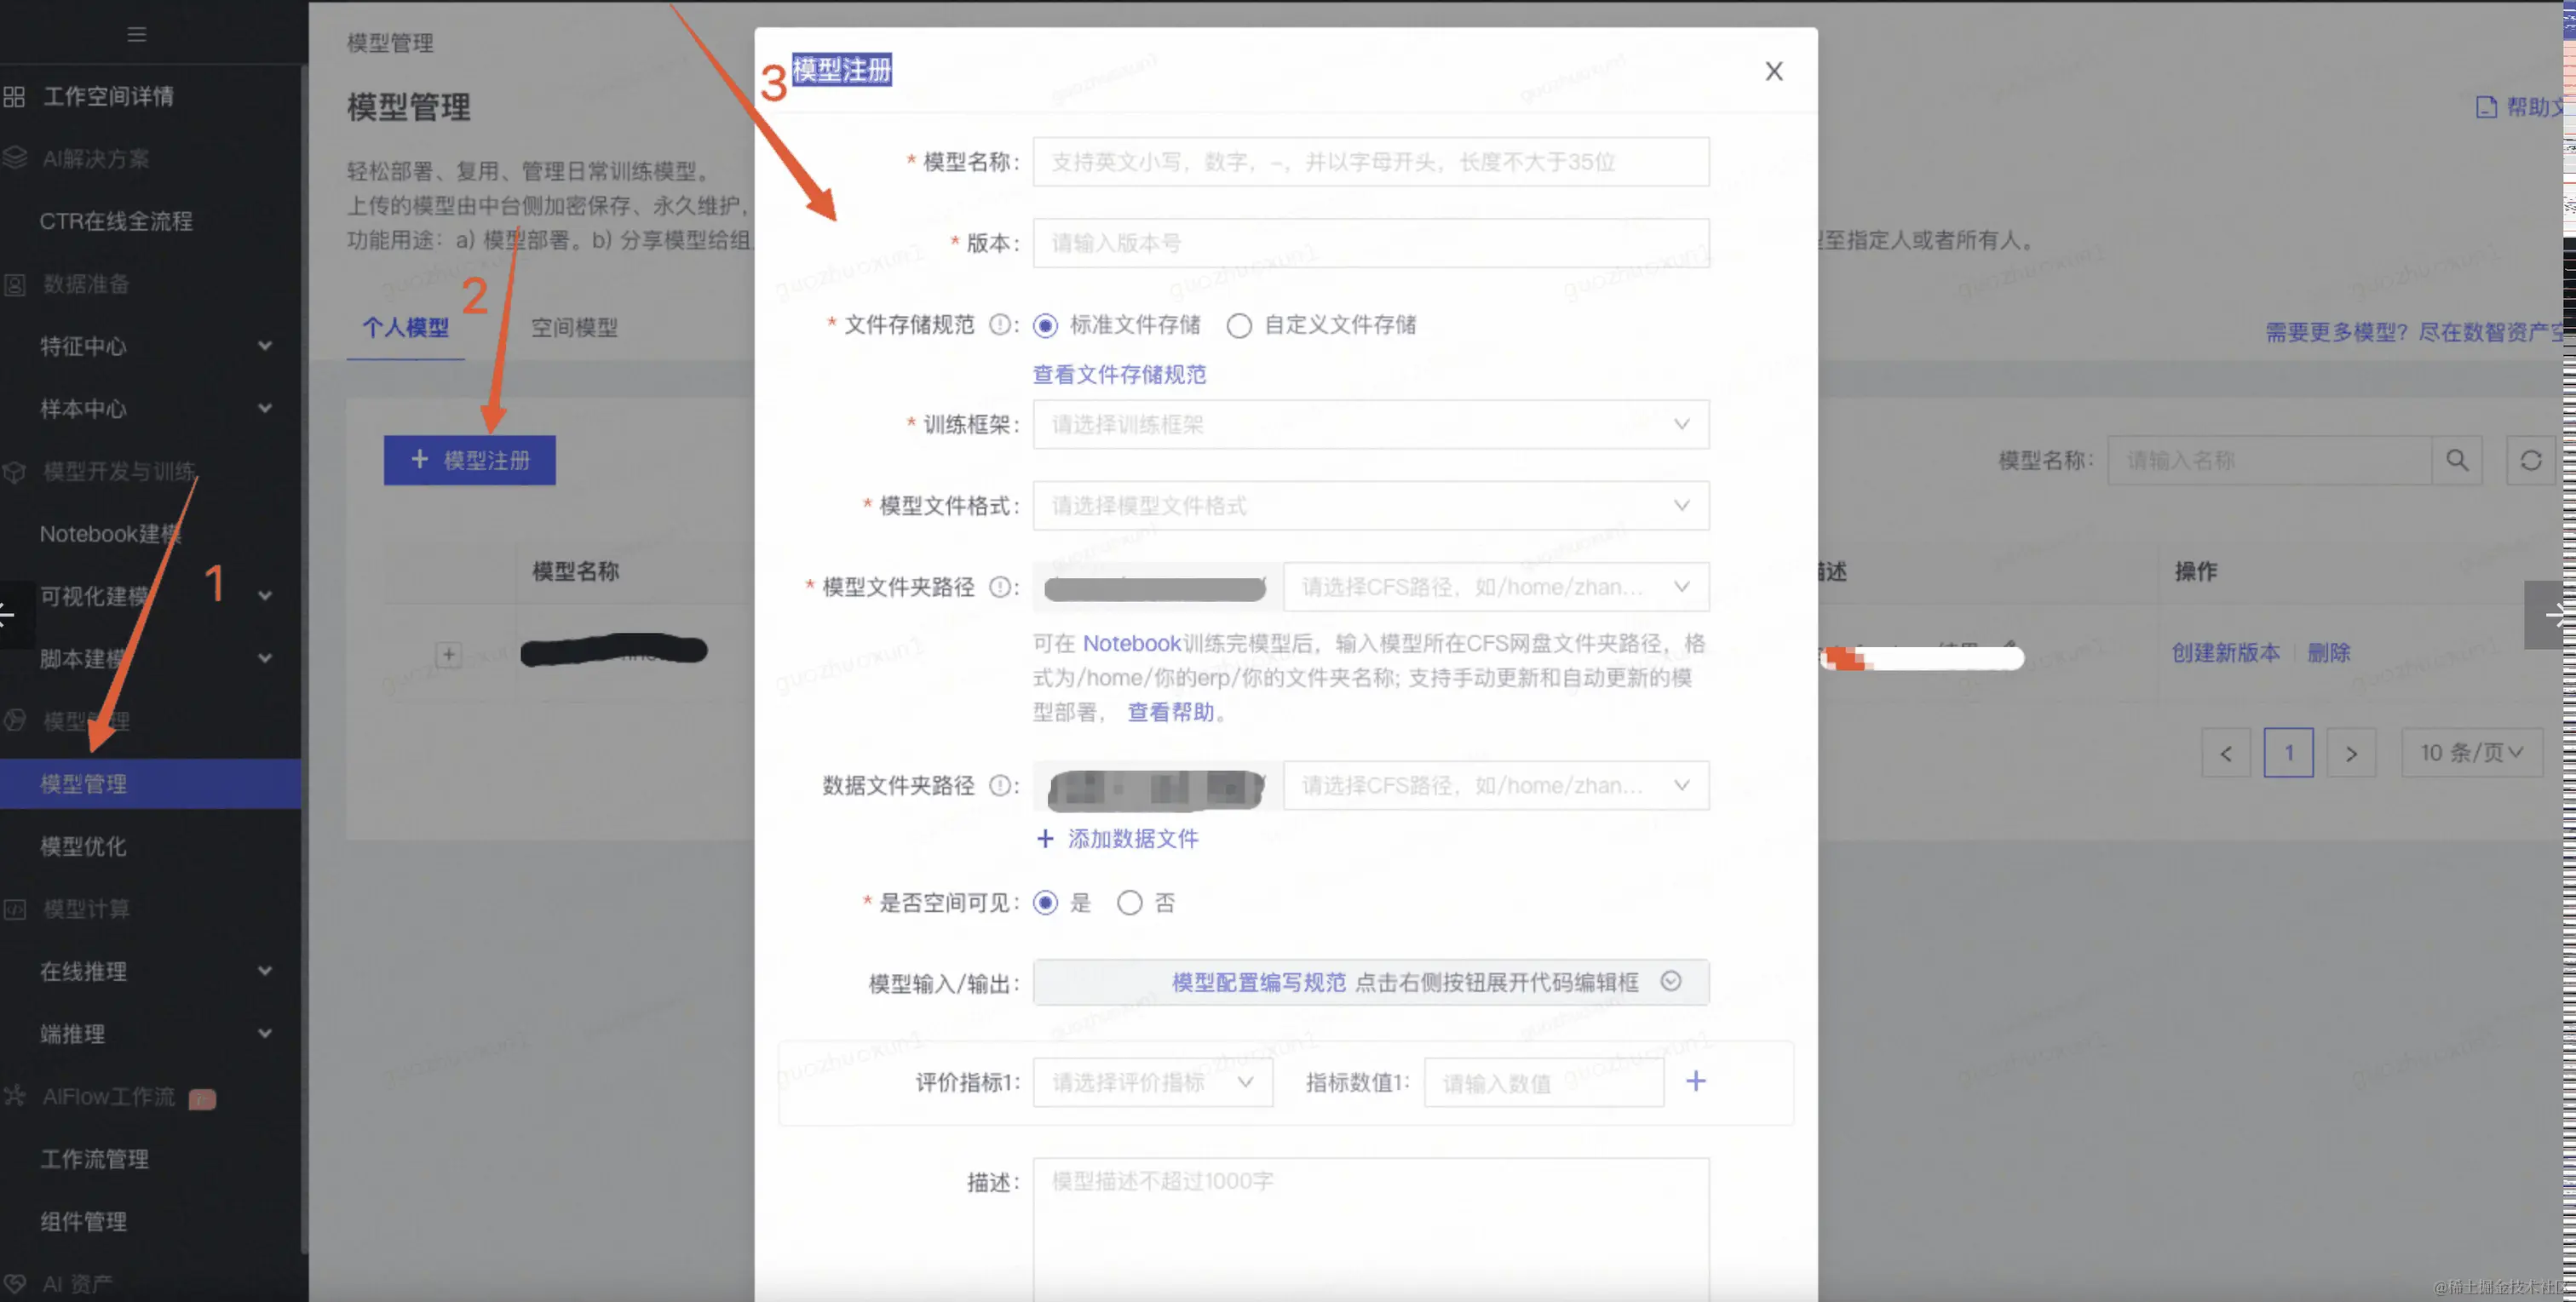Open the 模型文件格式 dropdown
Screen dimensions: 2576x1302
point(1370,506)
